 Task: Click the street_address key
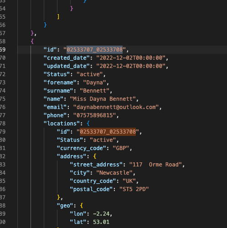pyautogui.click(x=96, y=165)
